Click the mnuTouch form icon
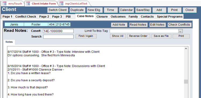The height and width of the screenshot is (98, 201). click(4, 3)
